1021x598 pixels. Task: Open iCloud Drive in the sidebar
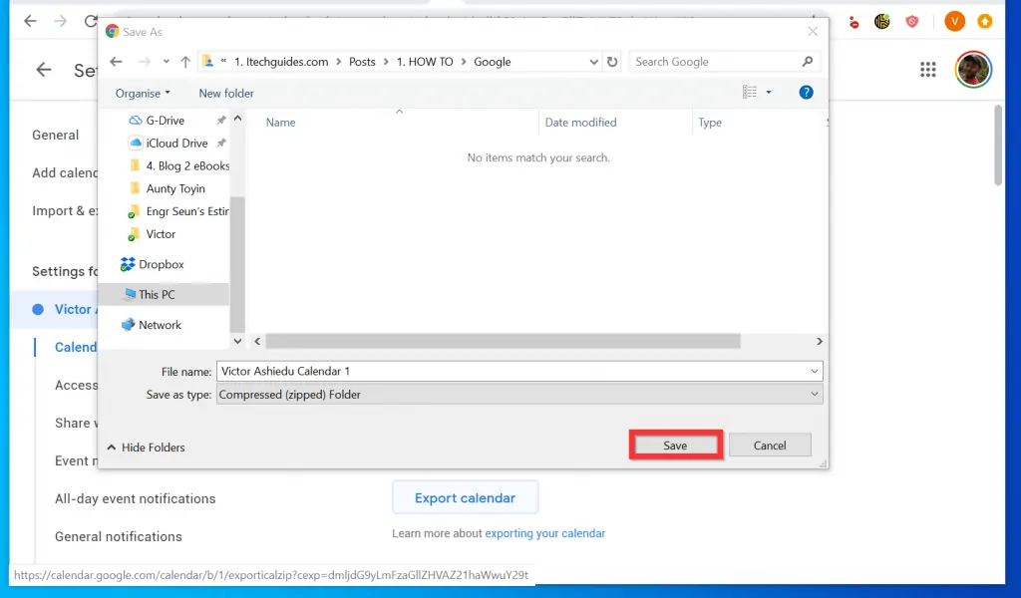tap(176, 144)
